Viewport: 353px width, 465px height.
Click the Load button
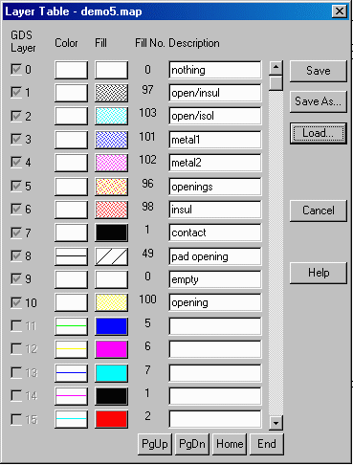point(319,133)
